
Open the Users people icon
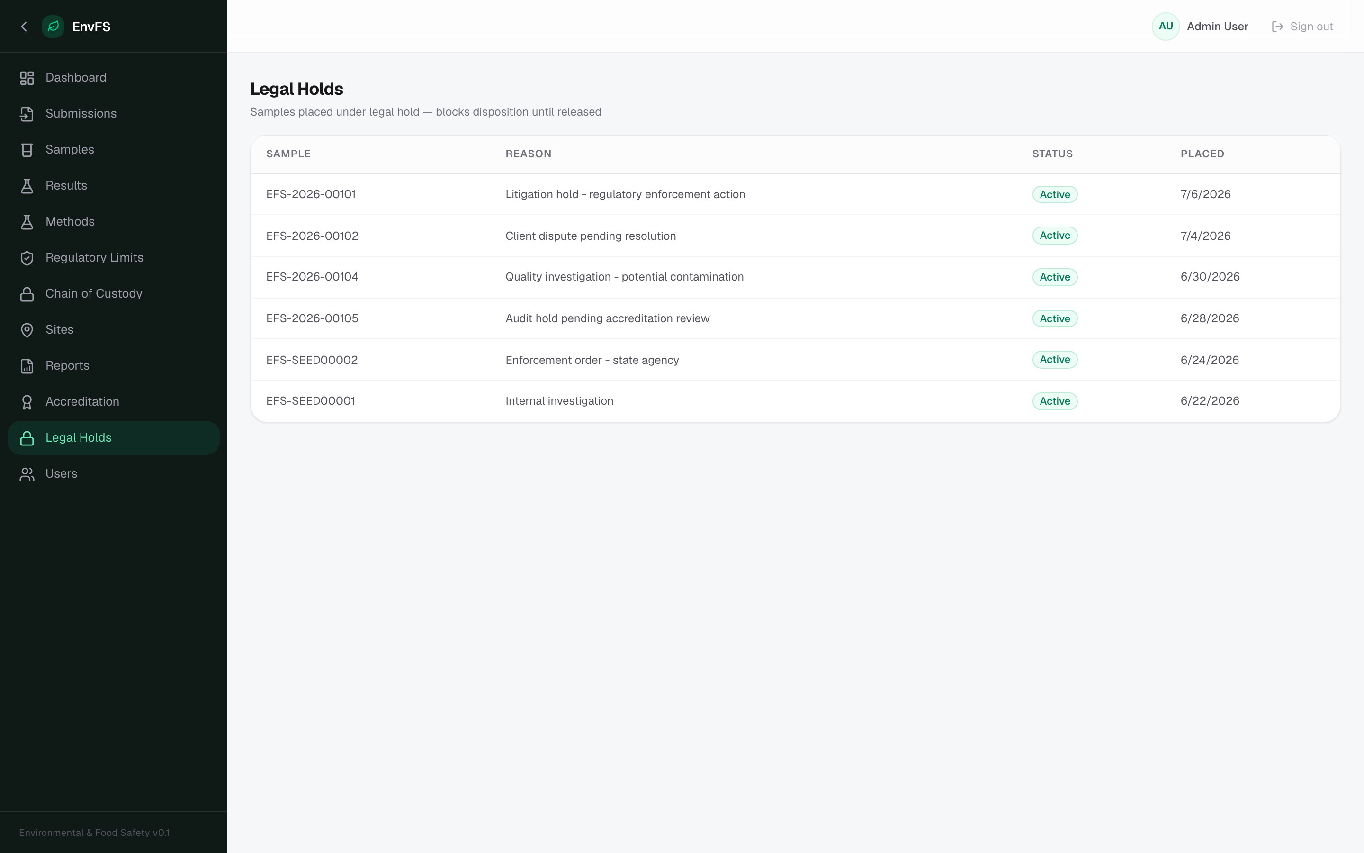point(27,474)
